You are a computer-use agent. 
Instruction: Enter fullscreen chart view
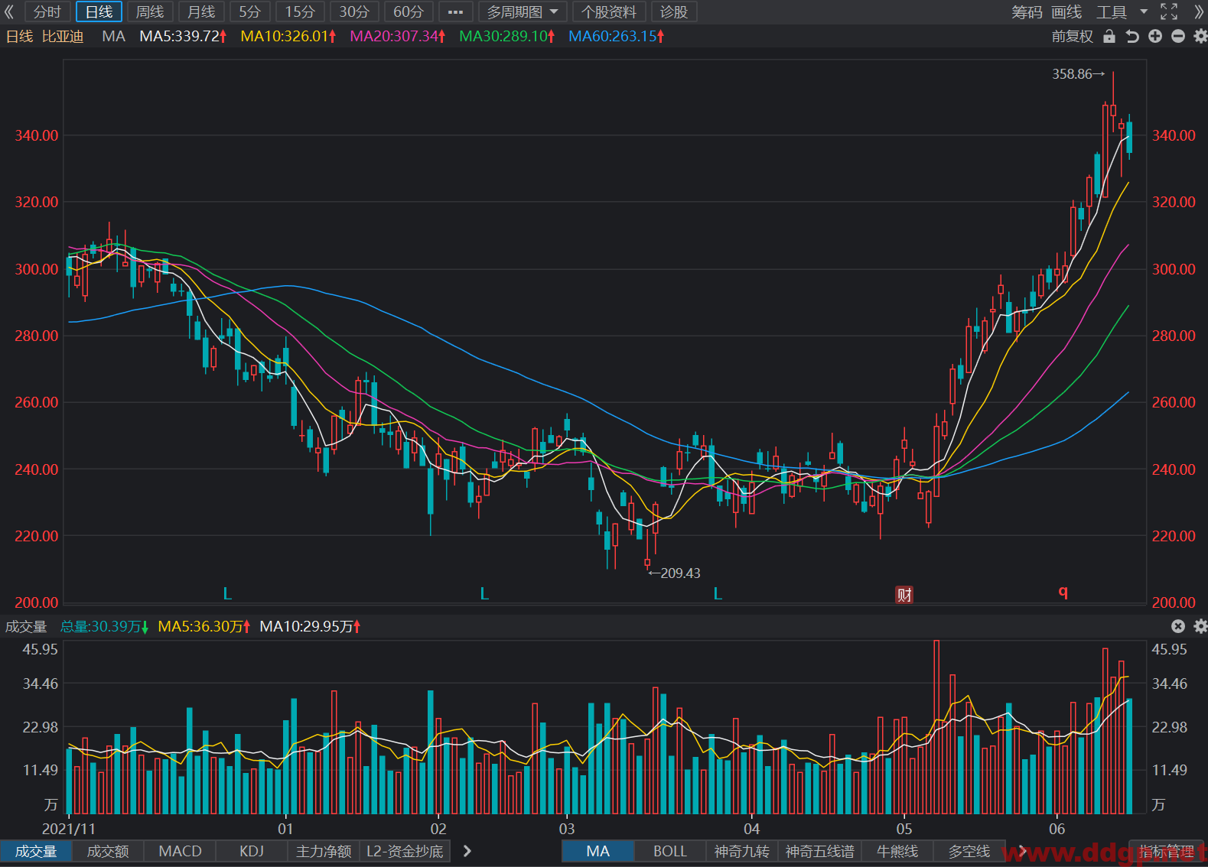1169,11
